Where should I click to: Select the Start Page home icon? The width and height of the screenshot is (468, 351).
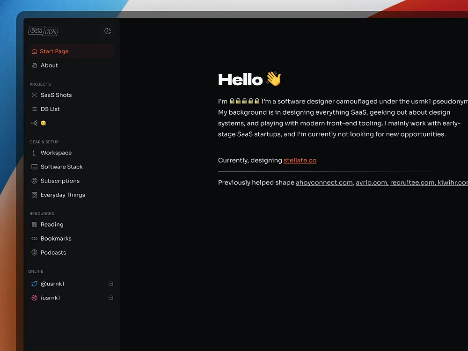pos(34,51)
